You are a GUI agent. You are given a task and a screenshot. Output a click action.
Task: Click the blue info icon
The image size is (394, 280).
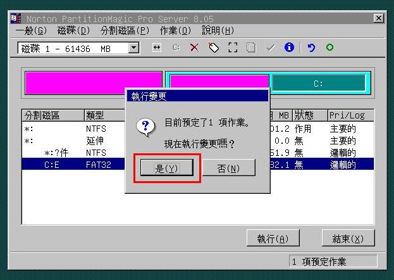tap(289, 47)
